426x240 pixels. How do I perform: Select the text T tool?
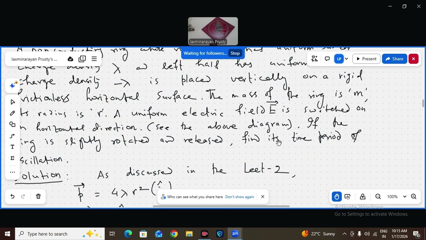(x=12, y=147)
